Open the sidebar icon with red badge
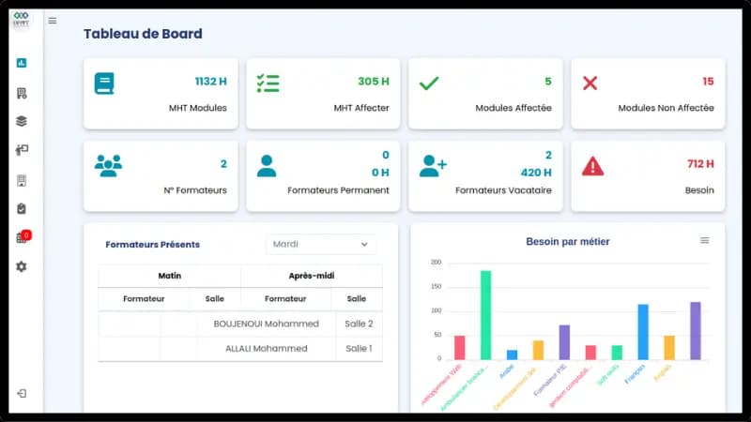The height and width of the screenshot is (422, 751). point(22,238)
